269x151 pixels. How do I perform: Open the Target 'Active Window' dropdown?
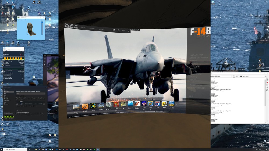point(254,76)
